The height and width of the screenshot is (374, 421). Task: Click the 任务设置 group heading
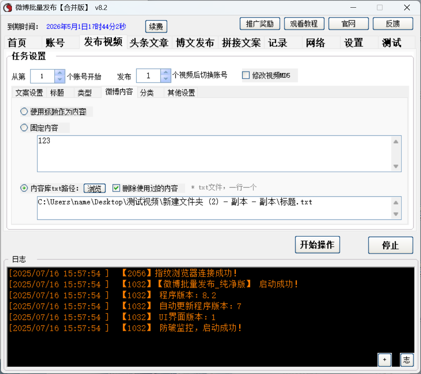point(29,56)
